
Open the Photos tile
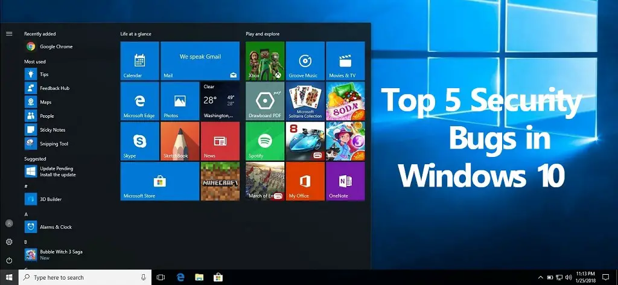[x=180, y=101]
